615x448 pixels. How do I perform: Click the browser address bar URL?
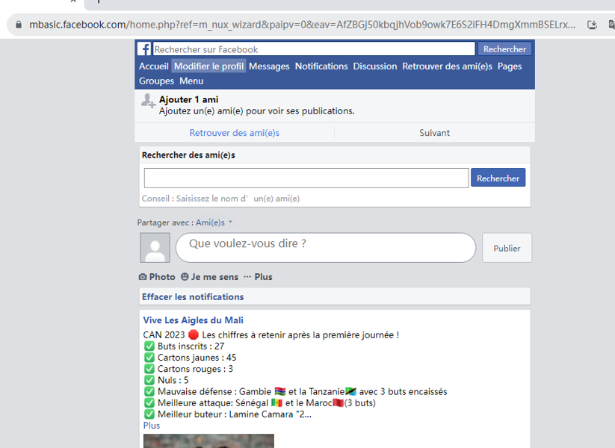pyautogui.click(x=302, y=25)
